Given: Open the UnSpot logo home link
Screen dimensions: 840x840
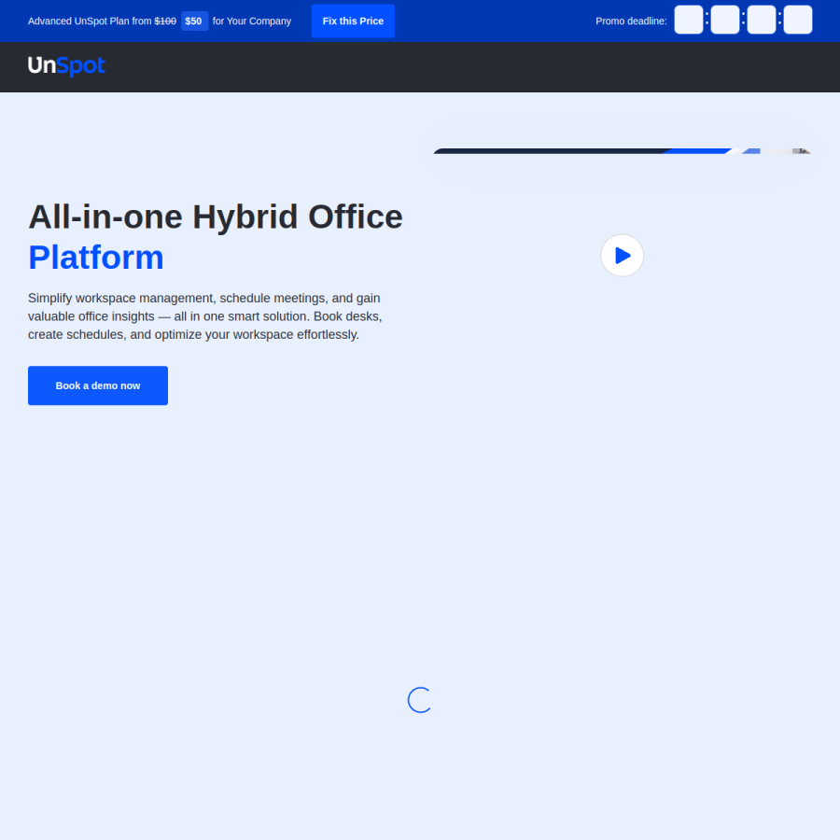Looking at the screenshot, I should pyautogui.click(x=66, y=66).
